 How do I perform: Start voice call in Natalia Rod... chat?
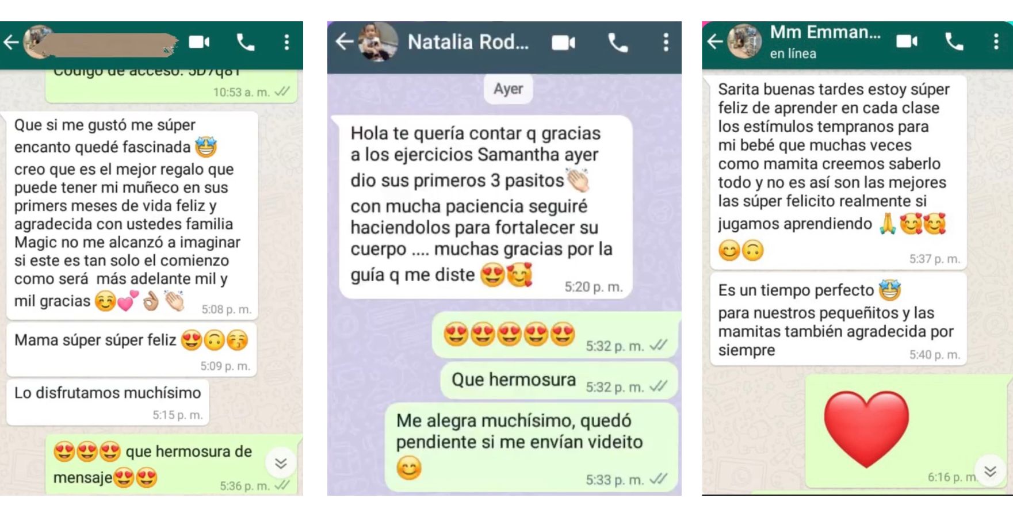pos(618,43)
